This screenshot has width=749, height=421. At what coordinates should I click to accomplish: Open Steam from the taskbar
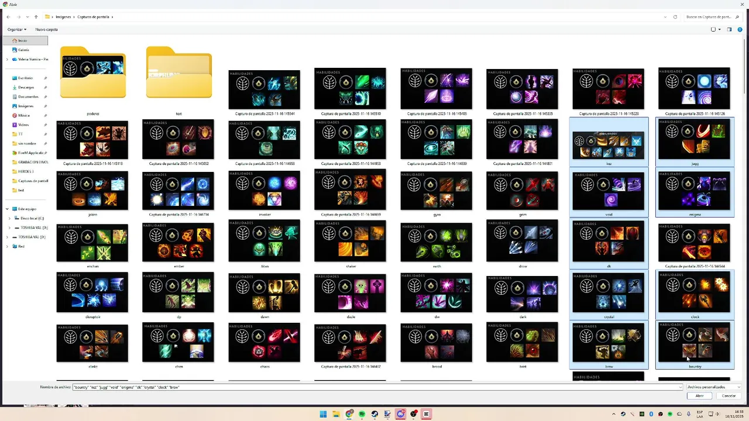coord(374,414)
